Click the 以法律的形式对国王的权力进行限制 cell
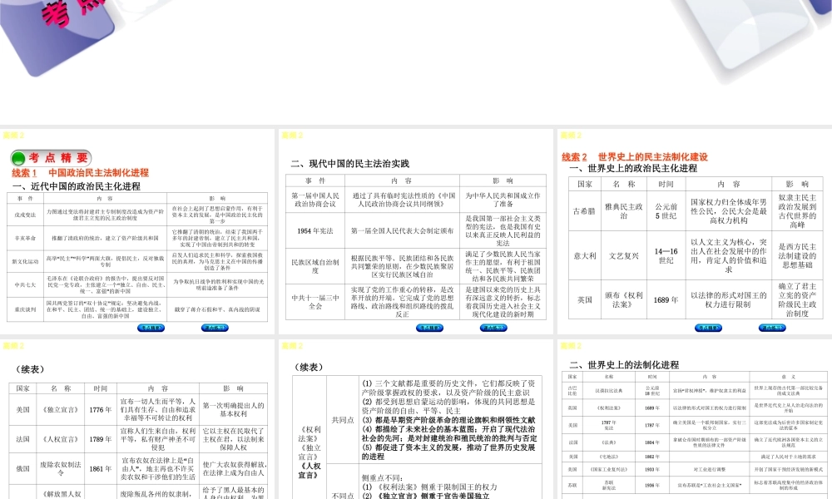 coord(728,299)
